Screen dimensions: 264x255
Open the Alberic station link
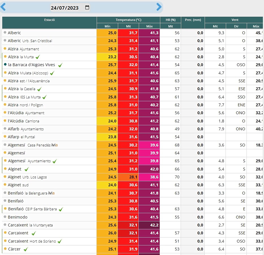coord(14,33)
